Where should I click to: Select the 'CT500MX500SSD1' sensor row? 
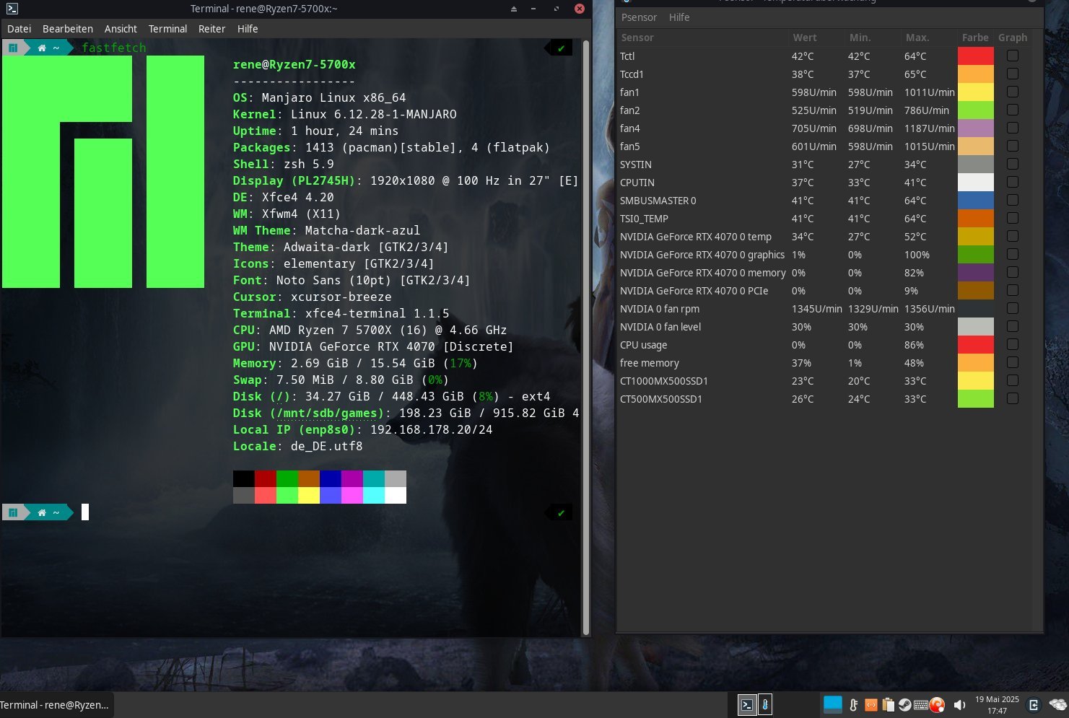[824, 398]
